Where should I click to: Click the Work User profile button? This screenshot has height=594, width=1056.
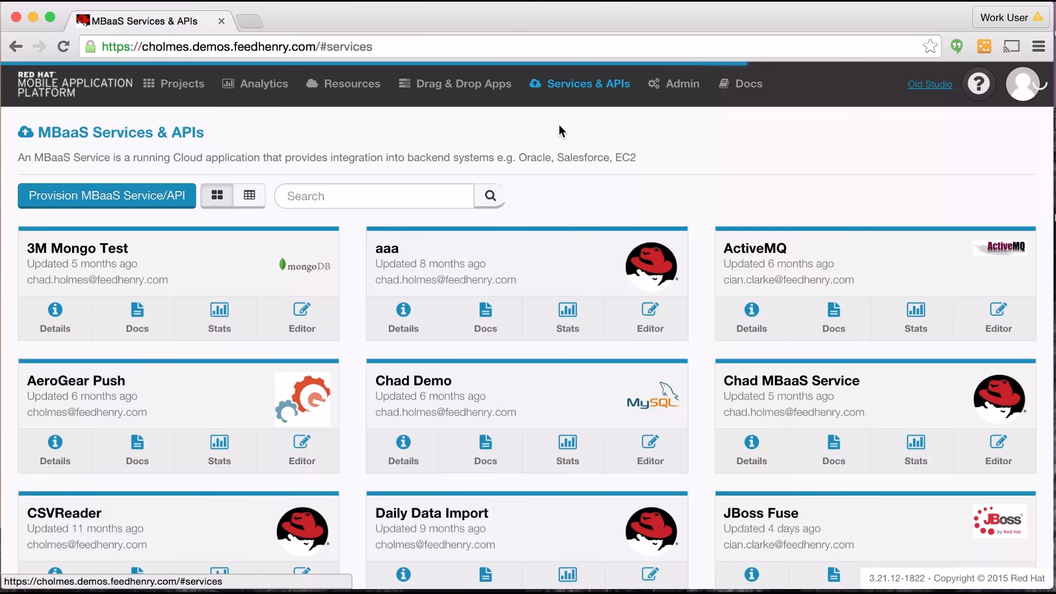click(1011, 17)
